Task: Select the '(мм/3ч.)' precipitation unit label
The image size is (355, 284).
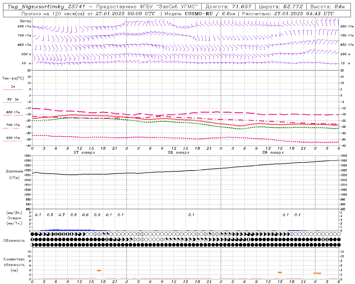Action: pos(14,213)
